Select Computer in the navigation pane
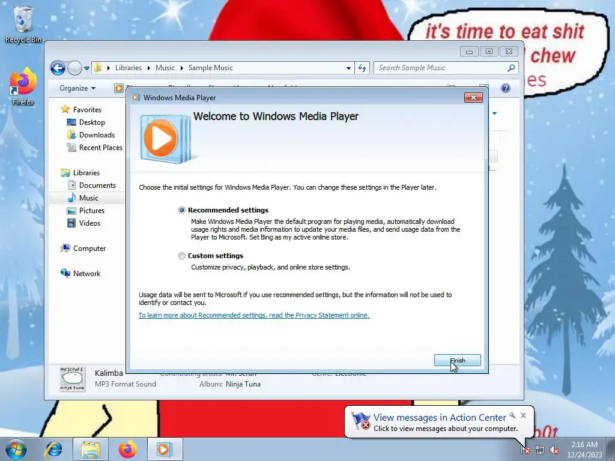Viewport: 615px width, 461px height. coord(89,249)
